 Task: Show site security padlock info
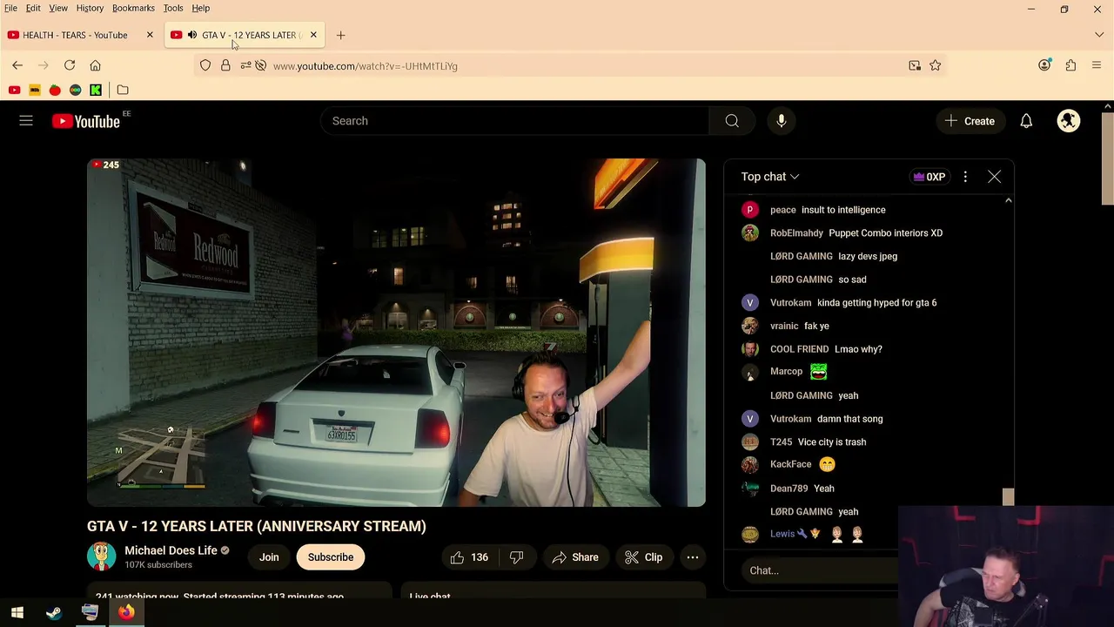(225, 65)
